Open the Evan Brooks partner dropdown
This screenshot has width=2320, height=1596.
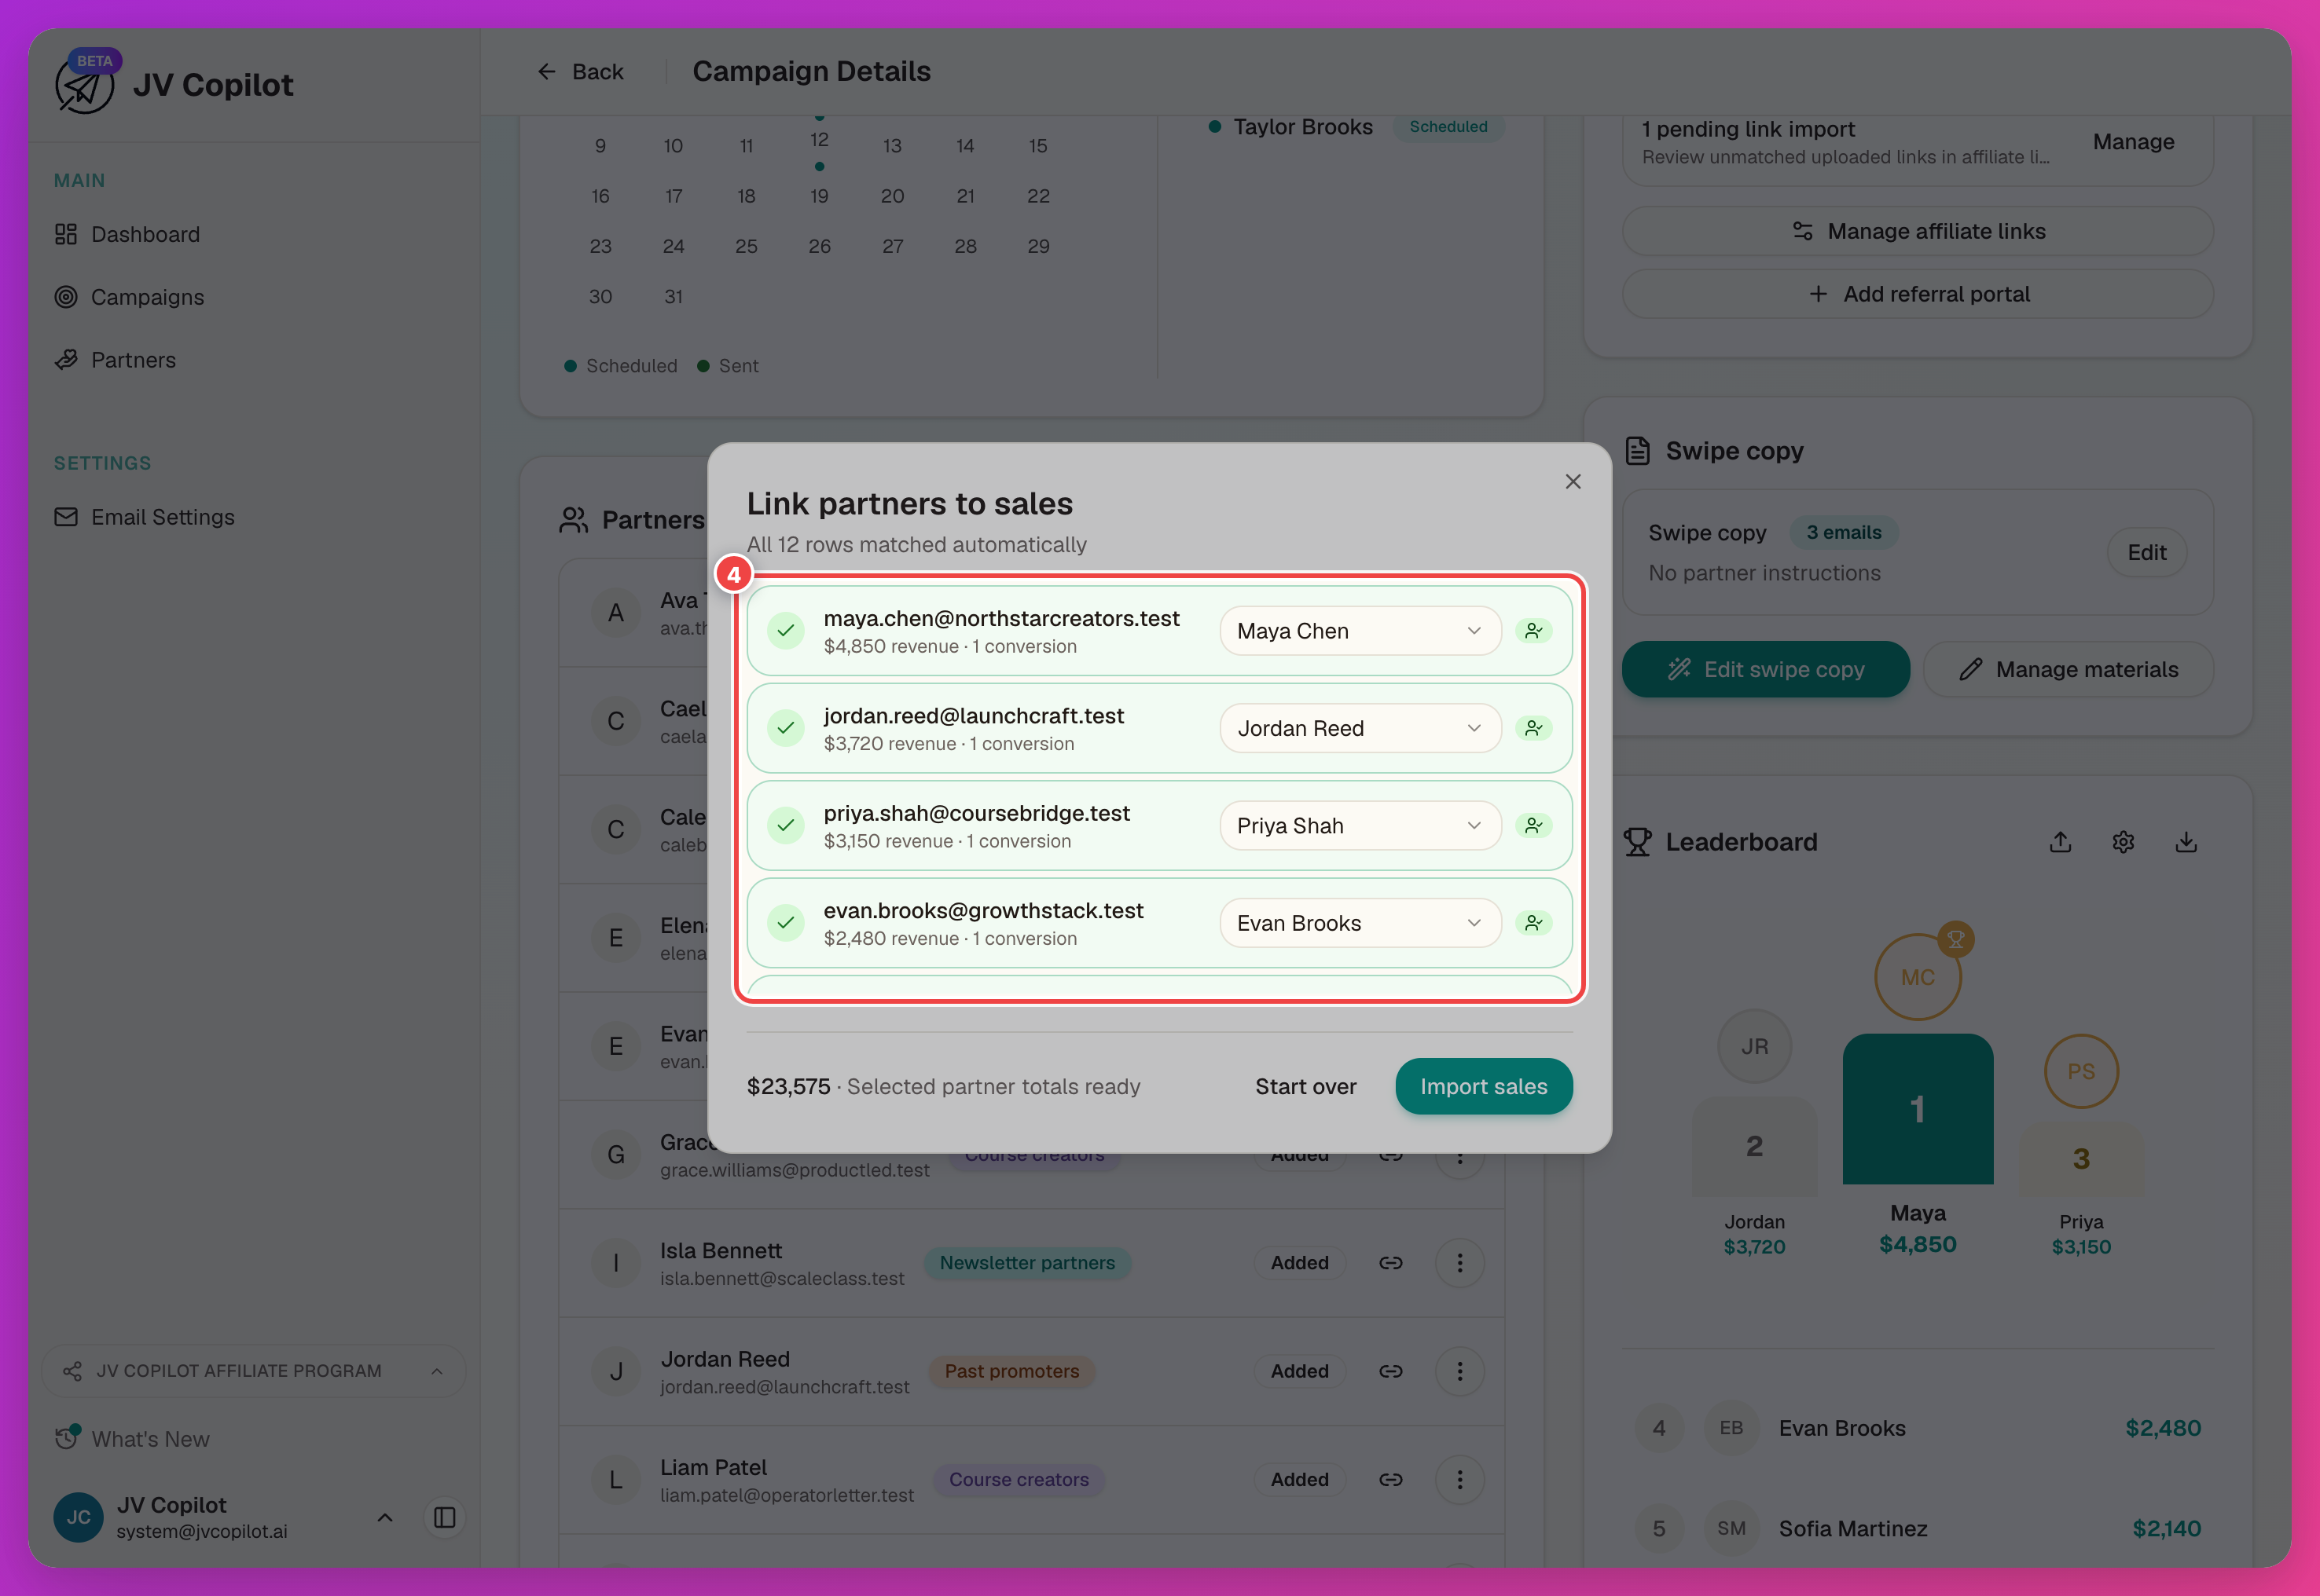point(1360,923)
